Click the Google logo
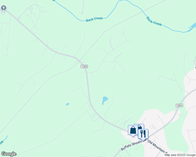Viewport: 196px width, 157px height. coord(9,154)
